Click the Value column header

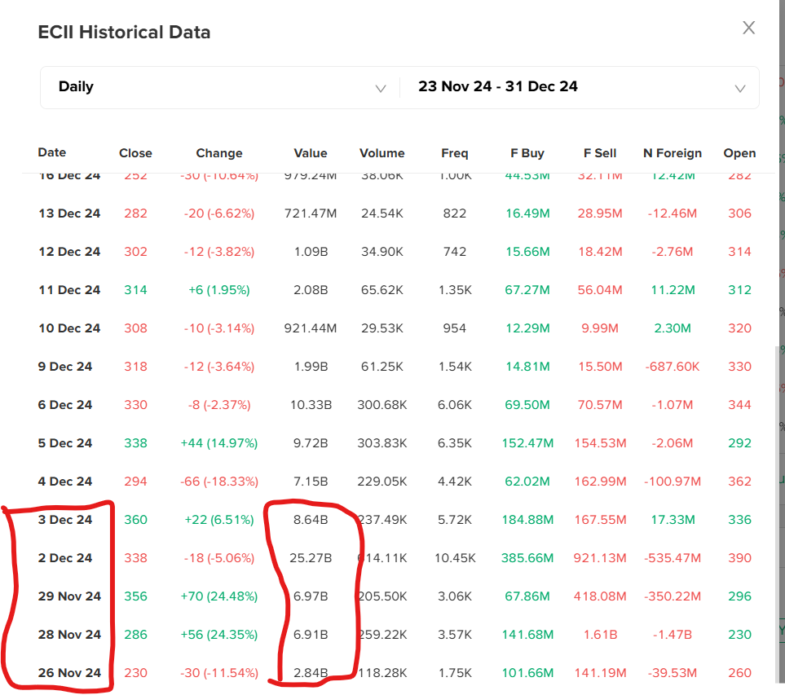311,153
